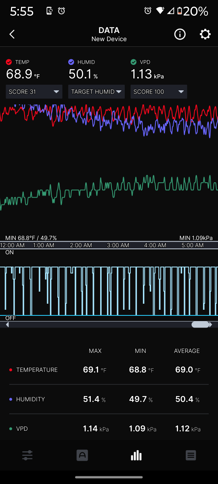Select the TEMPERATURE statistics row
This screenshot has width=218, height=484.
[109, 370]
